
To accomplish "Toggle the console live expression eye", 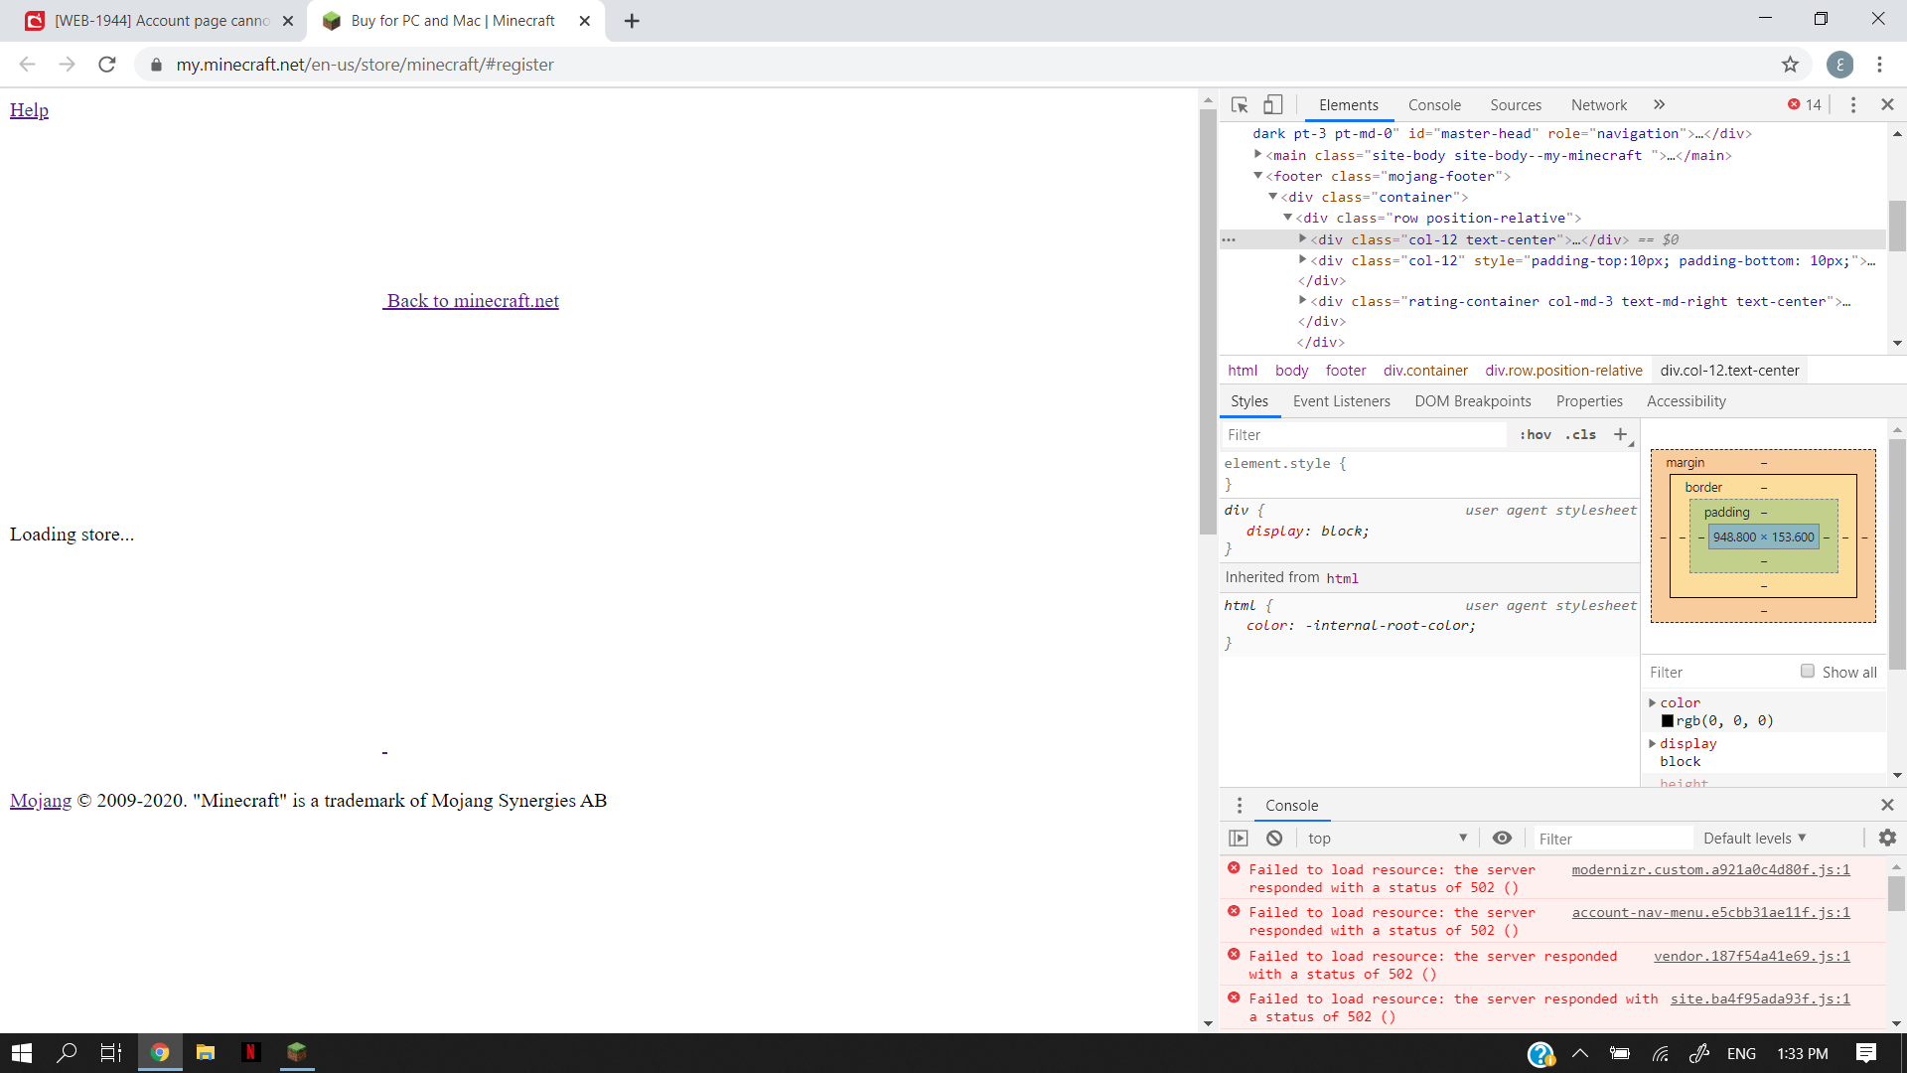I will (1502, 838).
